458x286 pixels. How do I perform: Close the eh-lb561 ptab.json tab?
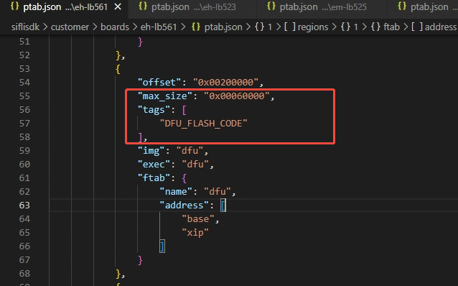(118, 6)
